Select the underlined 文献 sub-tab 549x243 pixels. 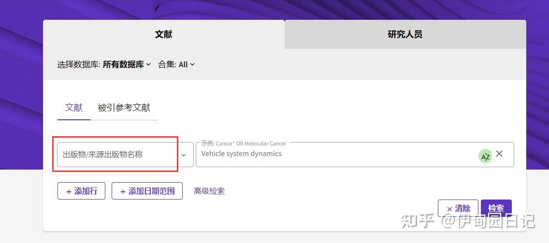[74, 107]
